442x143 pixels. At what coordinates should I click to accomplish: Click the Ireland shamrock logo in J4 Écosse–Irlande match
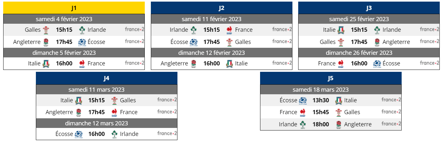(115, 134)
